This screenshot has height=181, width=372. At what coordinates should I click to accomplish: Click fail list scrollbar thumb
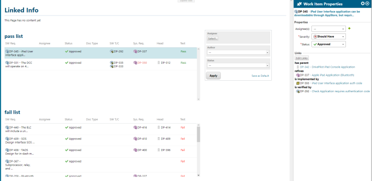point(199,134)
